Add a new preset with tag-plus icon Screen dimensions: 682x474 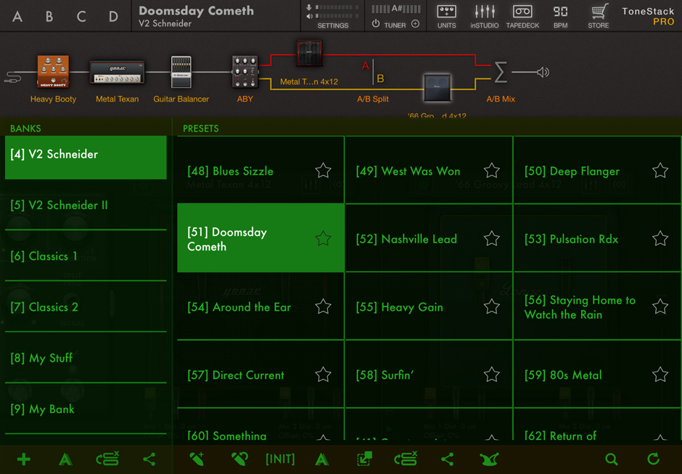pyautogui.click(x=197, y=459)
